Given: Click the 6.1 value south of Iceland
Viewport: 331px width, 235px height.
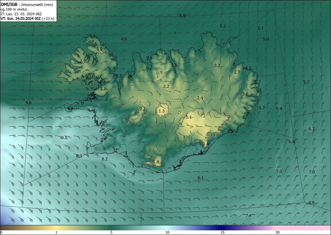Looking at the screenshot, I should [201, 178].
